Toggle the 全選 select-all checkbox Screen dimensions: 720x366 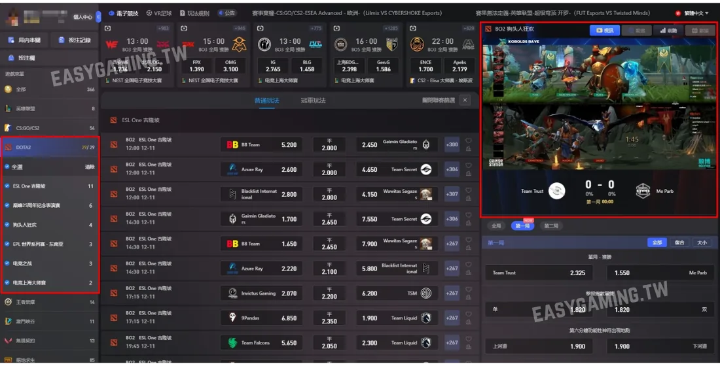coord(7,167)
